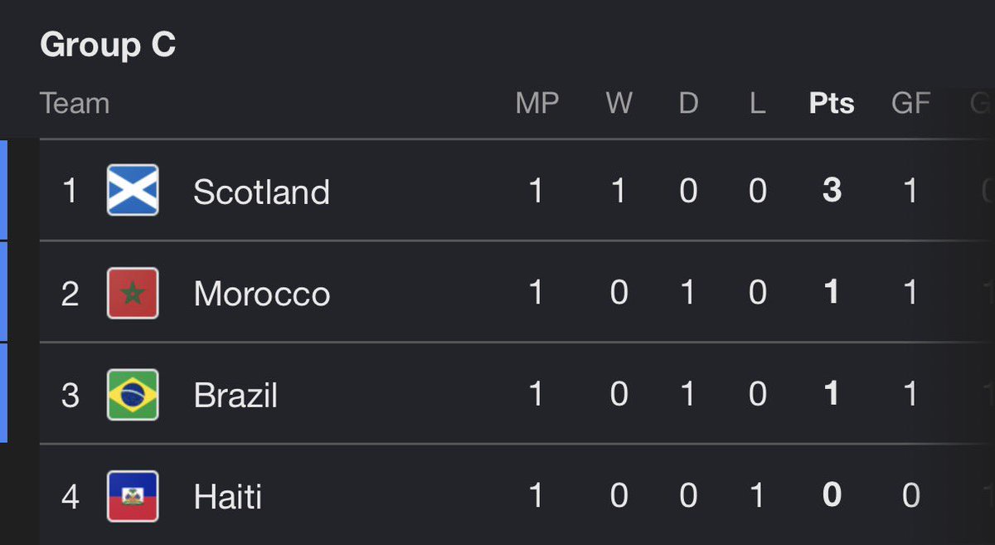The height and width of the screenshot is (545, 995).
Task: Click the Brazil flag icon
Action: (x=133, y=395)
